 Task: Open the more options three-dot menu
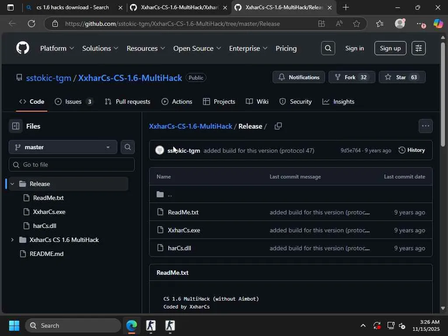425,126
